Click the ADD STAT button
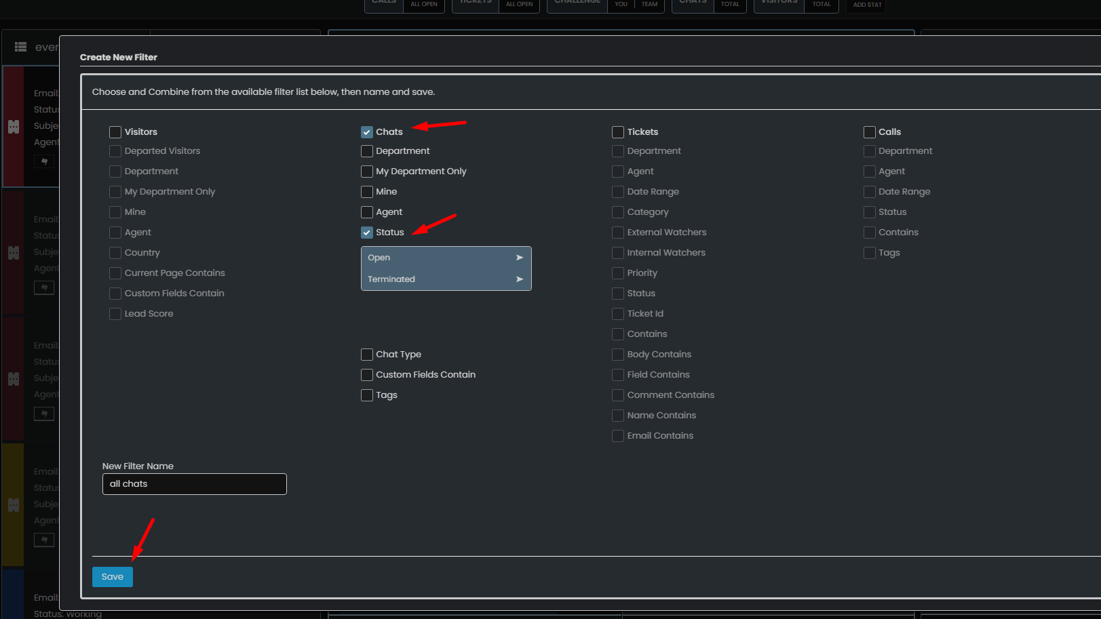Image resolution: width=1101 pixels, height=619 pixels. tap(867, 5)
